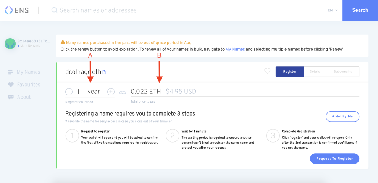Switch to the Details tab
Image resolution: width=378 pixels, height=183 pixels.
click(315, 72)
